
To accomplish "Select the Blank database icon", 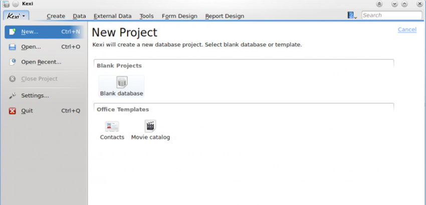I will 122,82.
